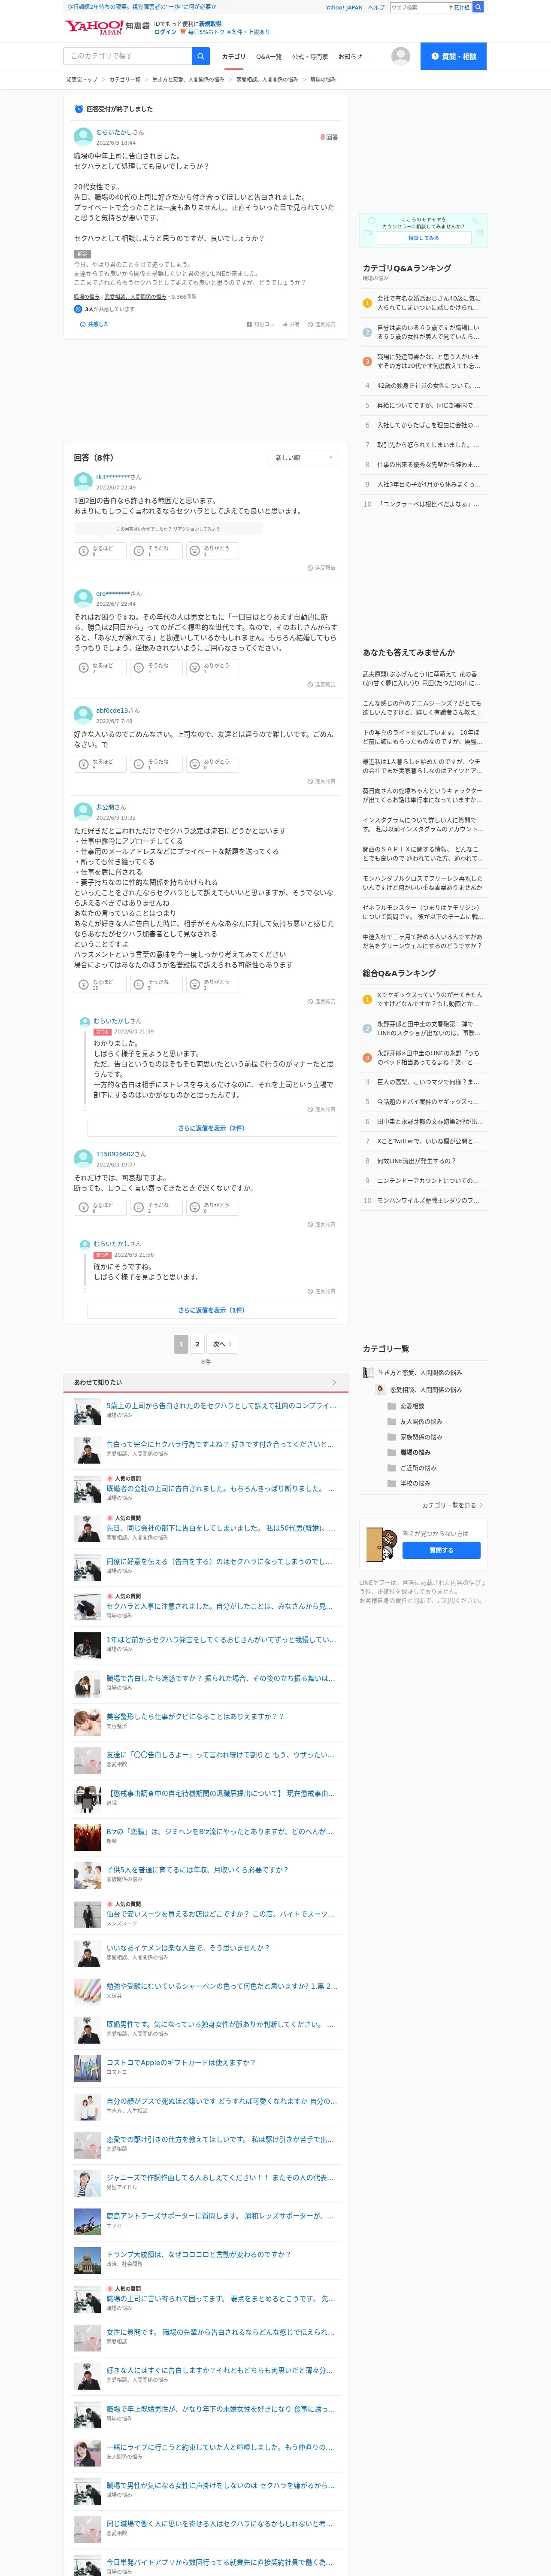Screen dimensions: 551x2576
Task: Toggle 共感した button on the question
Action: (93, 324)
